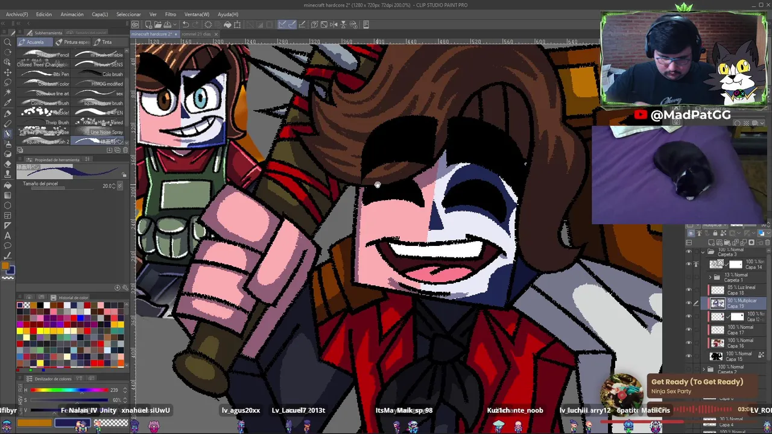The height and width of the screenshot is (434, 772).
Task: Expand the Carpeta 2 folder
Action: (x=703, y=369)
